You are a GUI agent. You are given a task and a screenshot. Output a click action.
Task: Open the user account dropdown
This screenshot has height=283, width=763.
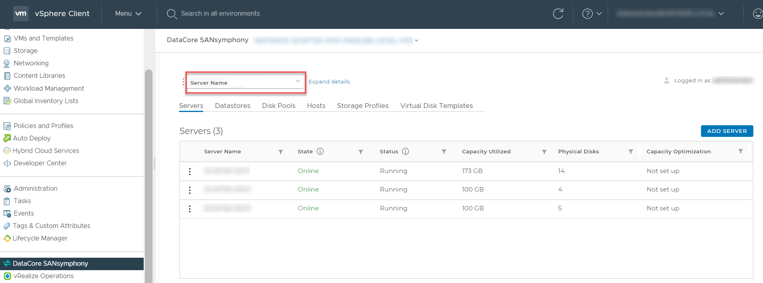(670, 14)
